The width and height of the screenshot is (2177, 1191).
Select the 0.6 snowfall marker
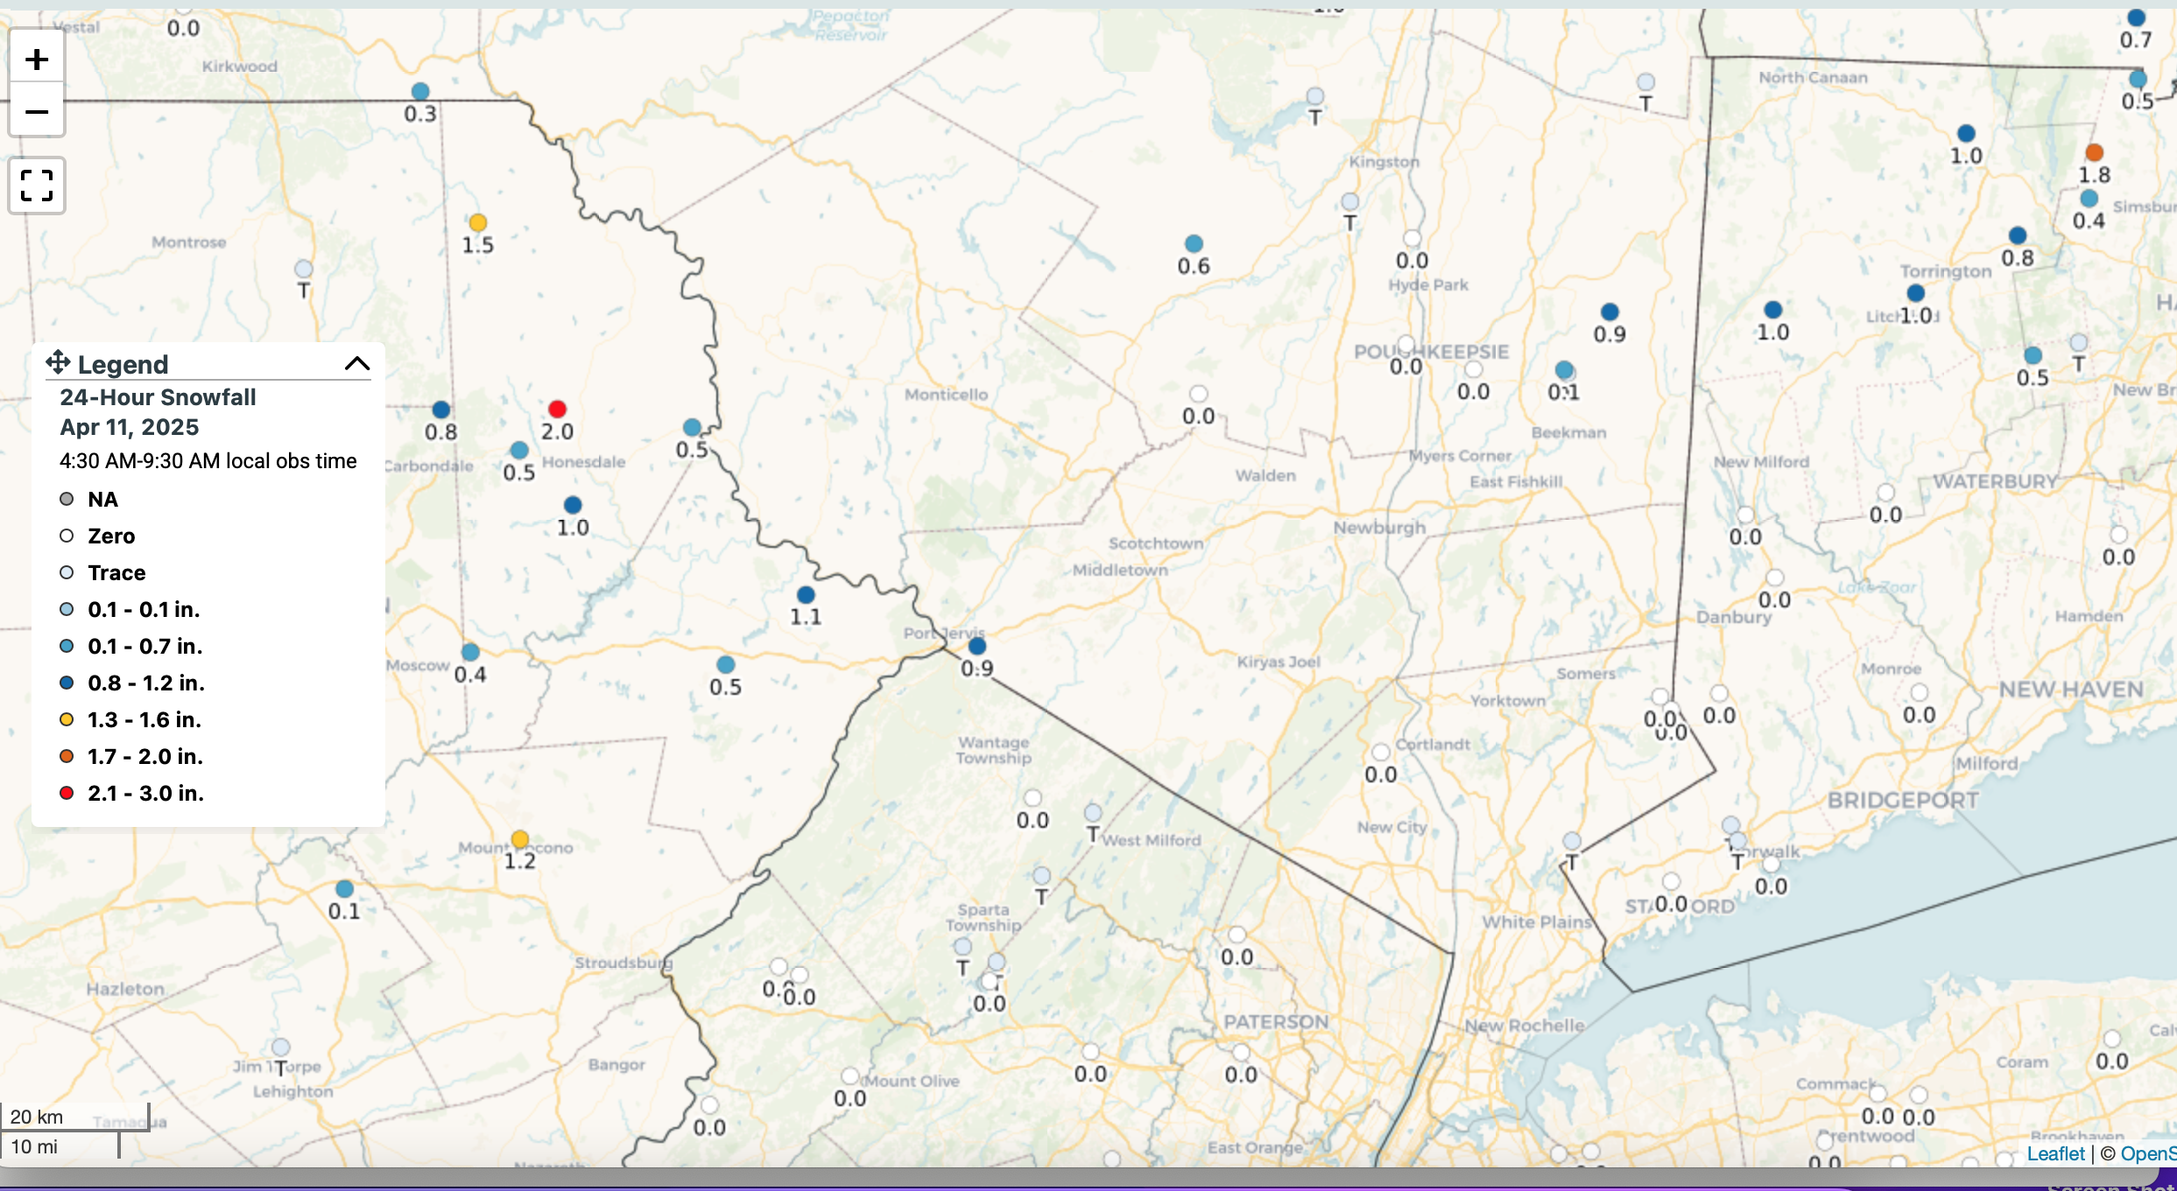[x=1194, y=243]
